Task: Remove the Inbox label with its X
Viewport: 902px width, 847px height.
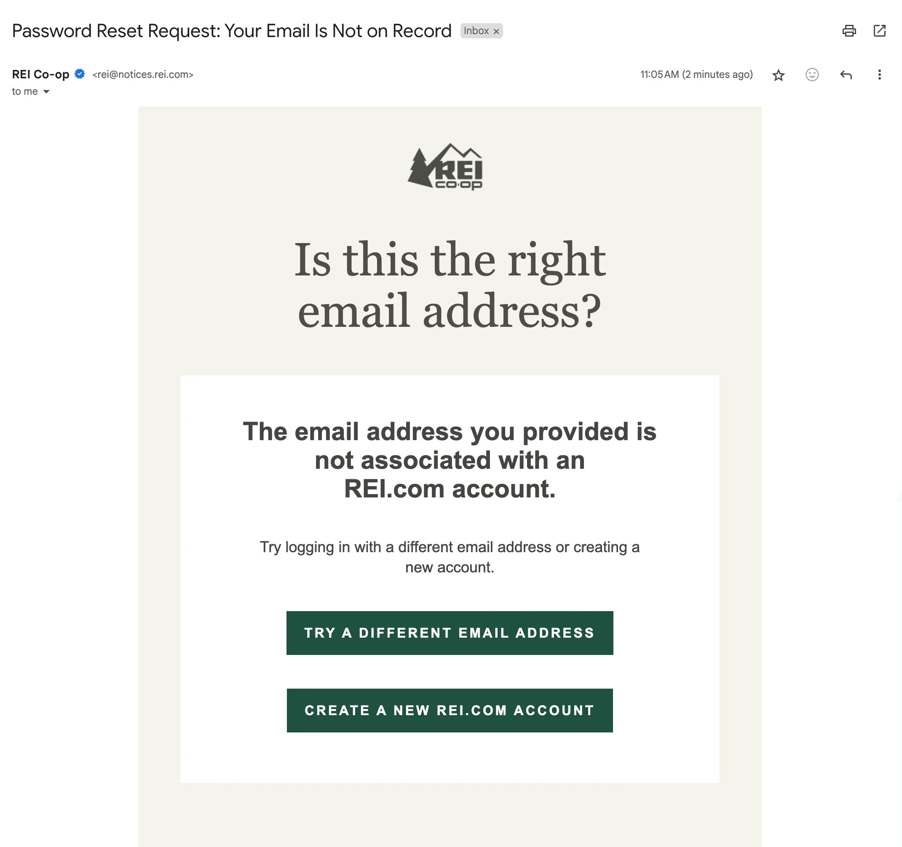Action: coord(496,31)
